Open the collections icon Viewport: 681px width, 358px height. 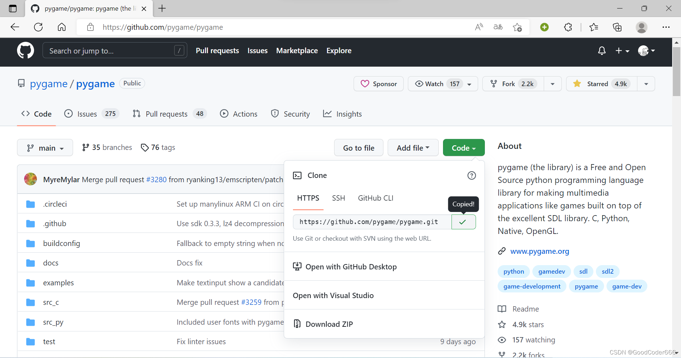pos(617,27)
